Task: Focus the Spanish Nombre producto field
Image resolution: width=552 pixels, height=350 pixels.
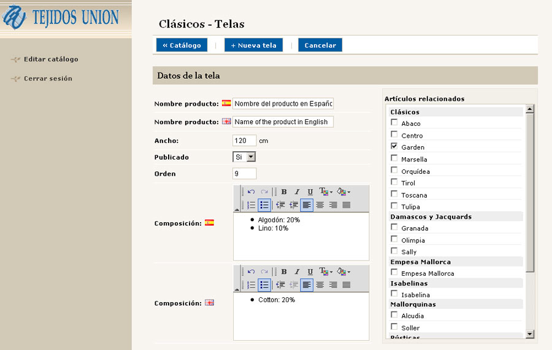Action: point(283,104)
